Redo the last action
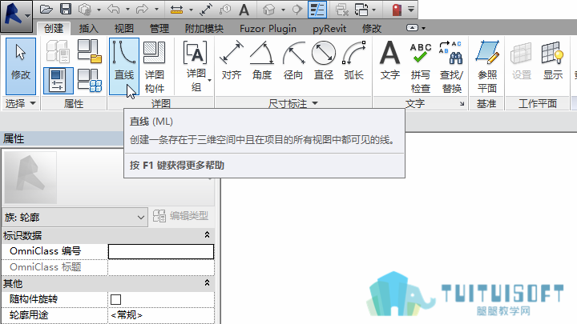The width and height of the screenshot is (577, 324). coord(142,9)
